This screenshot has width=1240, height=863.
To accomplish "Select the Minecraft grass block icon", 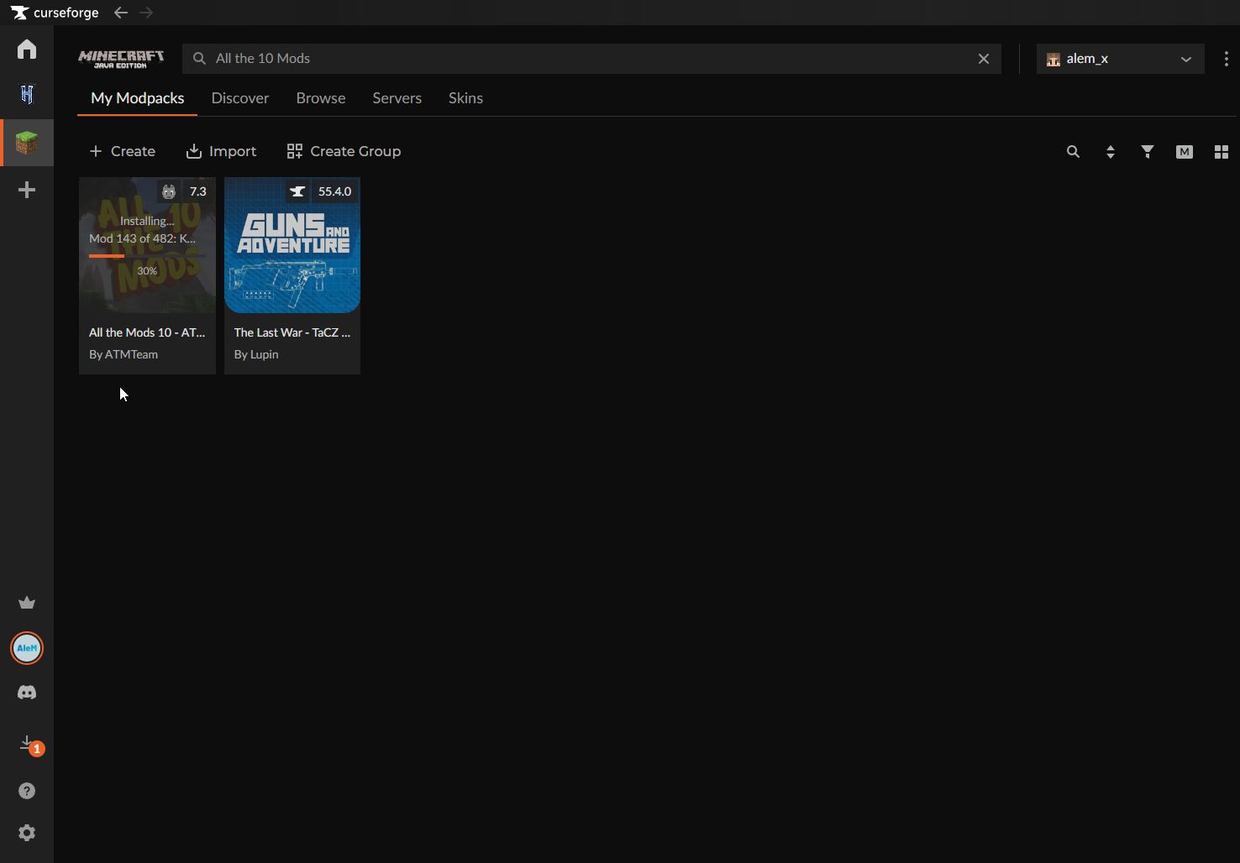I will [27, 143].
